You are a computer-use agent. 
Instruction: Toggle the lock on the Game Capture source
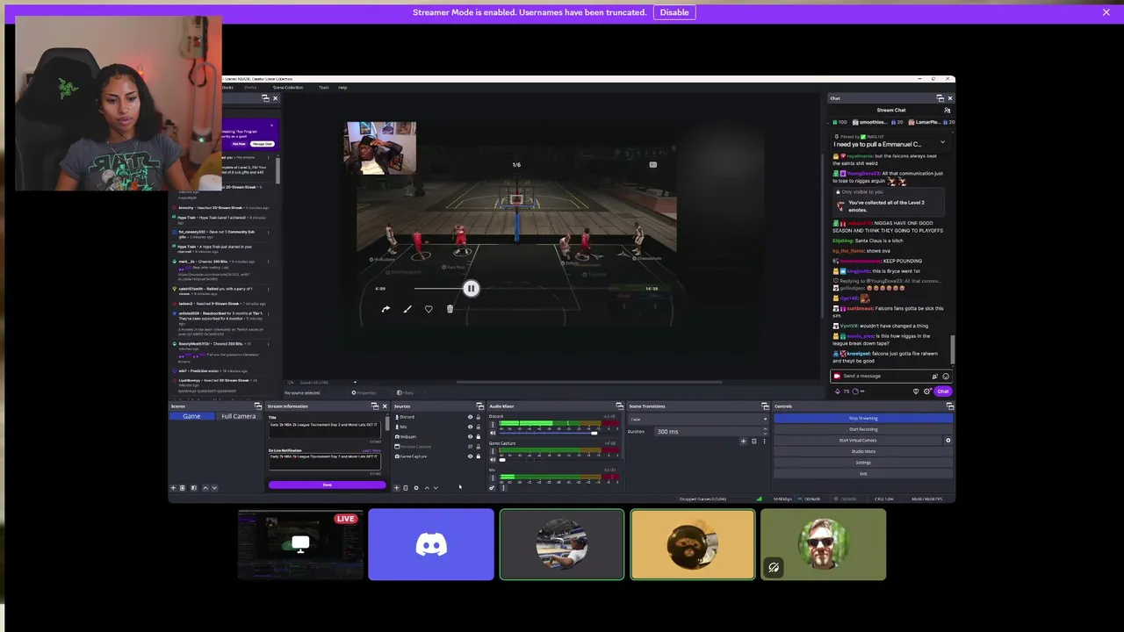point(478,456)
